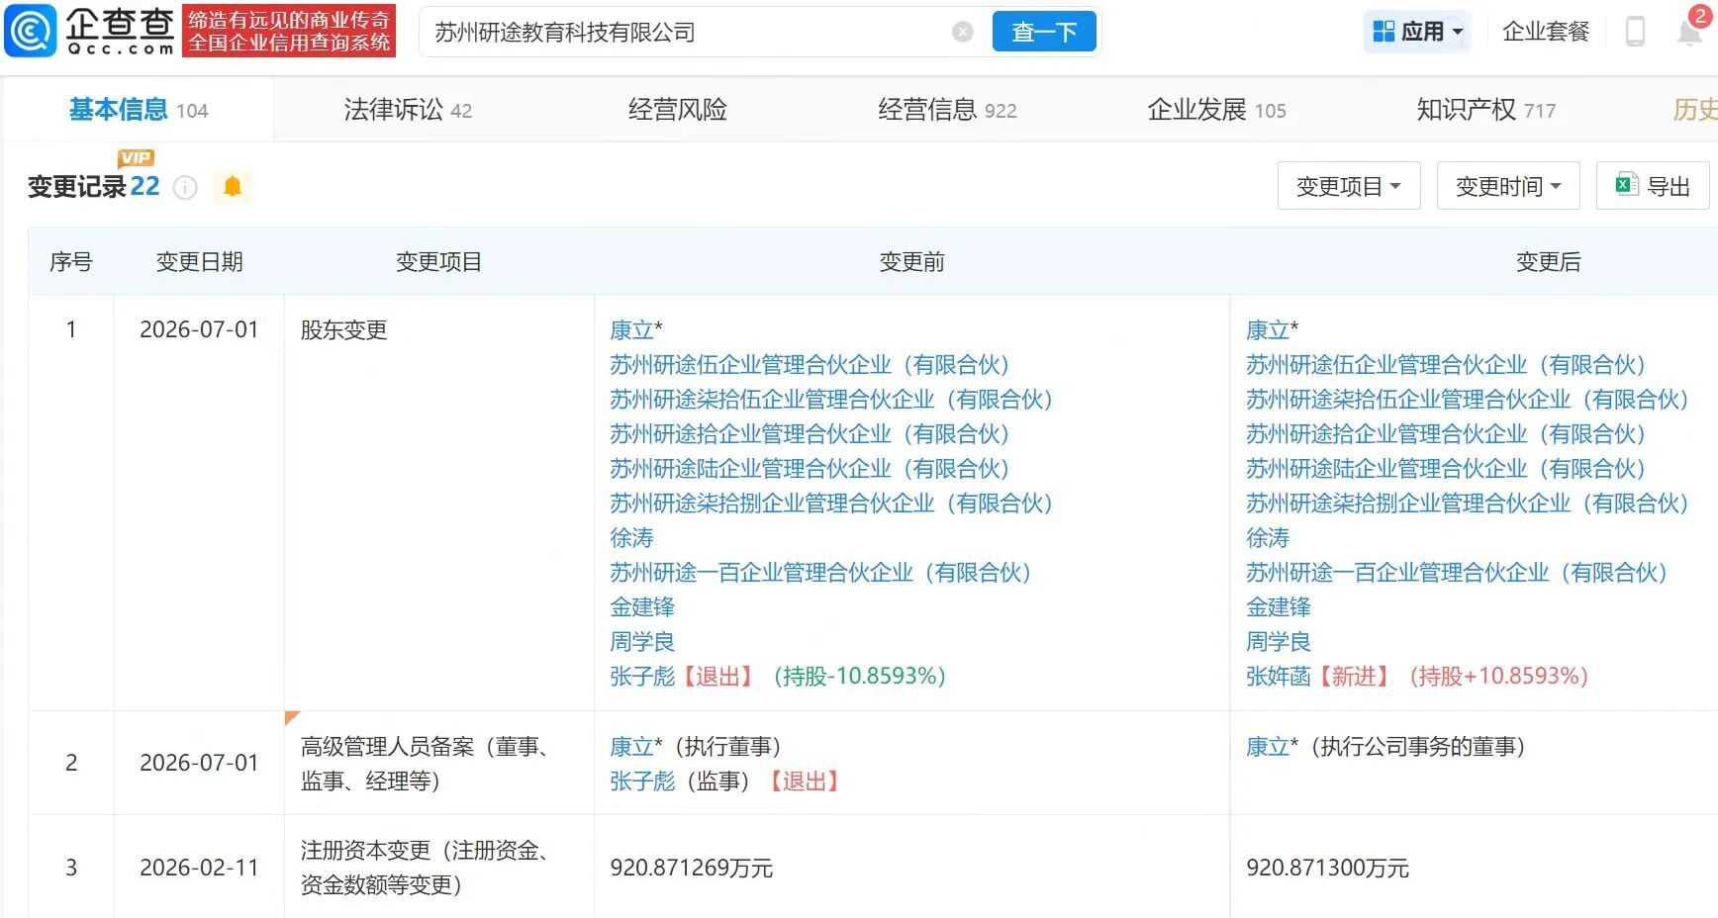Click the info icon next to 变更记录 22

click(185, 187)
